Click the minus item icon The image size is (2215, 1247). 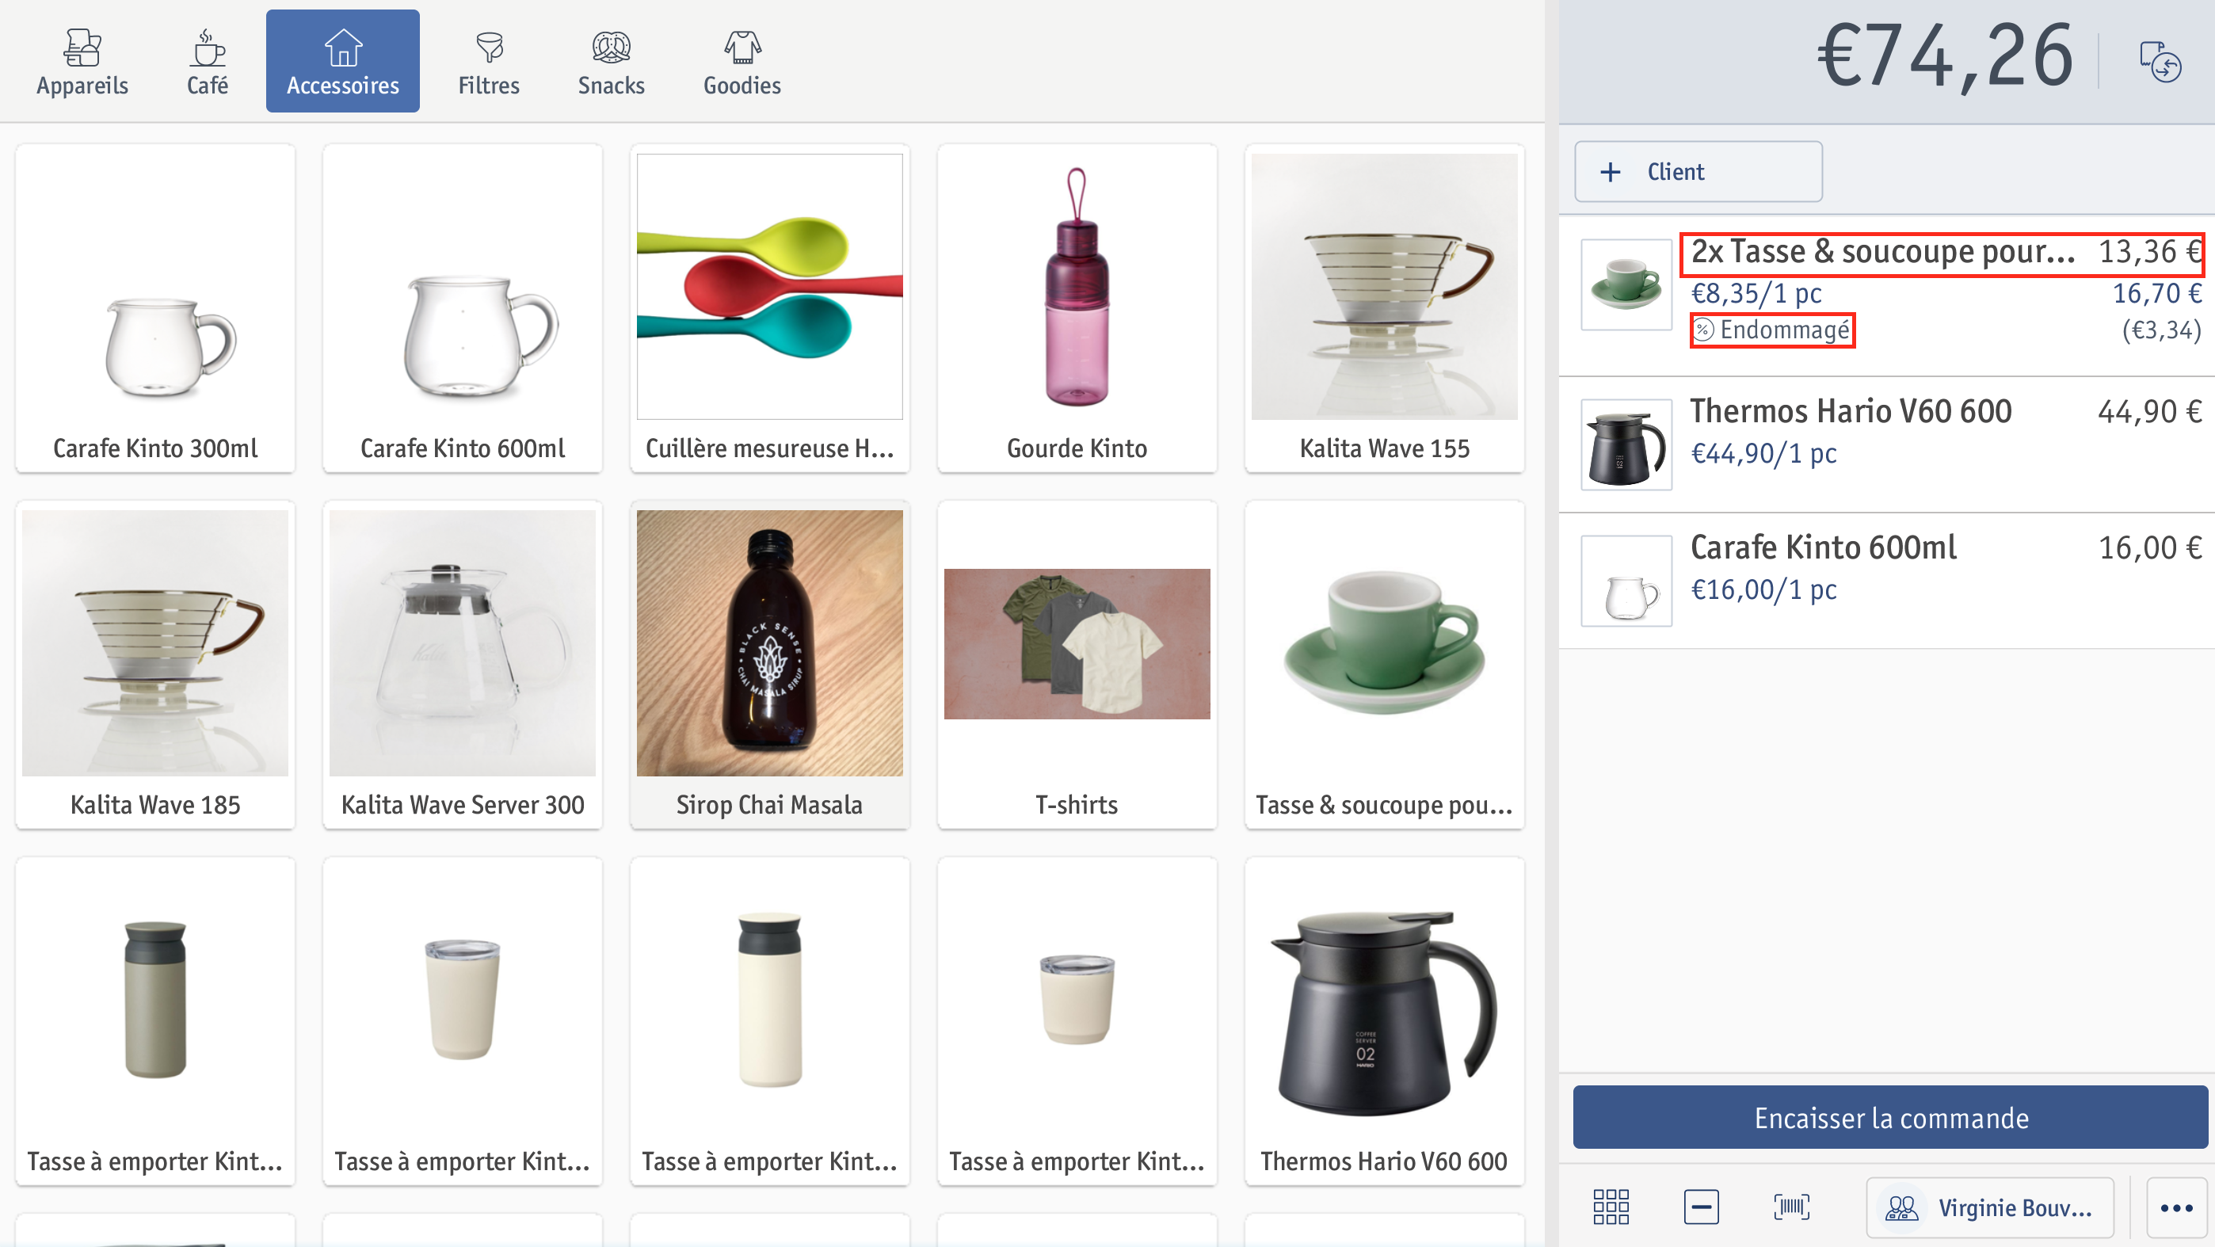1701,1207
